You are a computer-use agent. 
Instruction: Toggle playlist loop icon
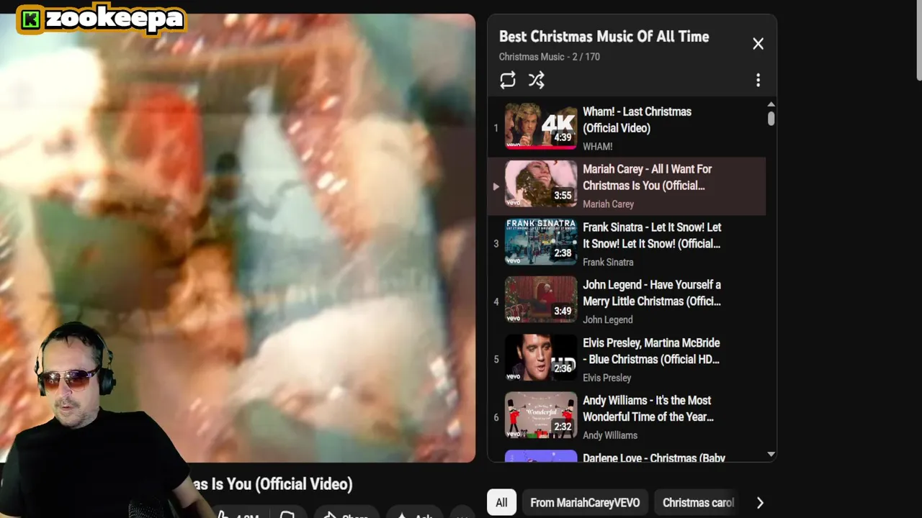[508, 80]
